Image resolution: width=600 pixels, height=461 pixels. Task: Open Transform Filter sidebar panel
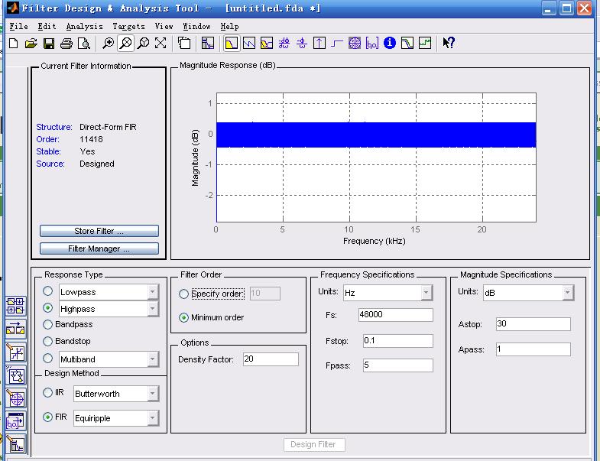tap(16, 329)
